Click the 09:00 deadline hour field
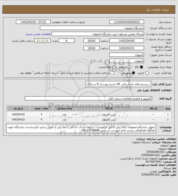Screen dimensions: 178x196 pyautogui.click(x=91, y=41)
